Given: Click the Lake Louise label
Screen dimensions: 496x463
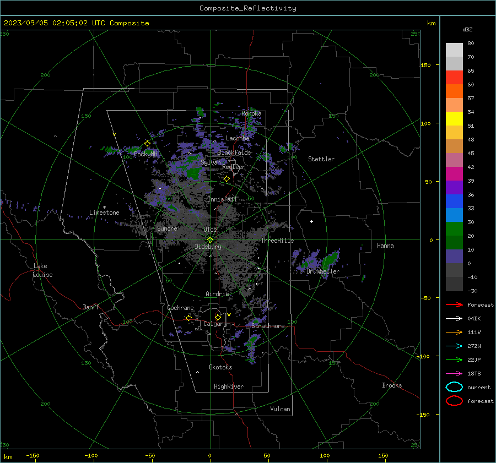Looking at the screenshot, I should coord(42,270).
